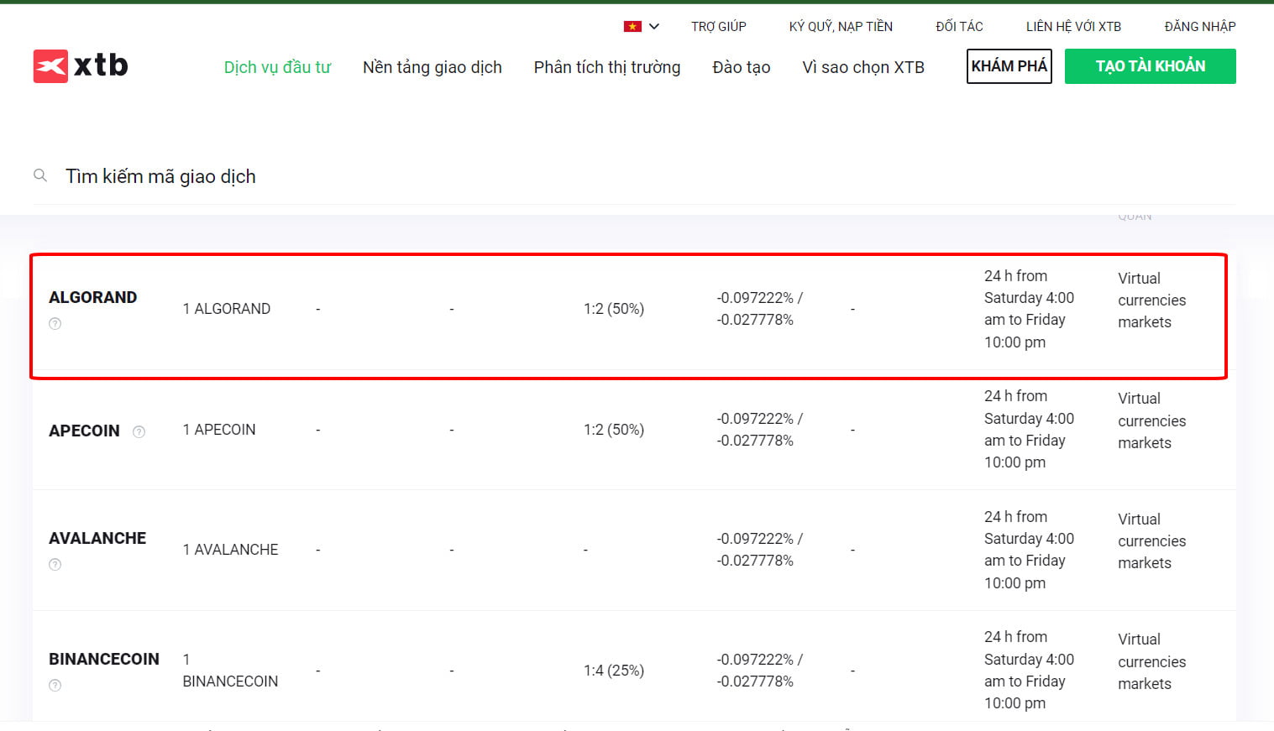Open the Dịch vụ đầu tư menu
The height and width of the screenshot is (731, 1274).
[277, 67]
